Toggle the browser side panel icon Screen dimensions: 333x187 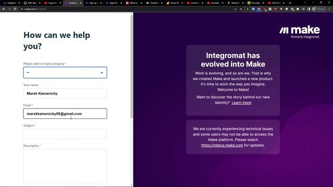point(309,9)
